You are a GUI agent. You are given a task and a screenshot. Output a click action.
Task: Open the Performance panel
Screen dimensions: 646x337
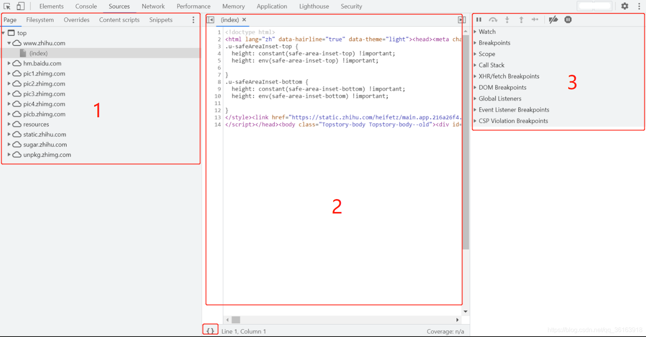coord(193,6)
